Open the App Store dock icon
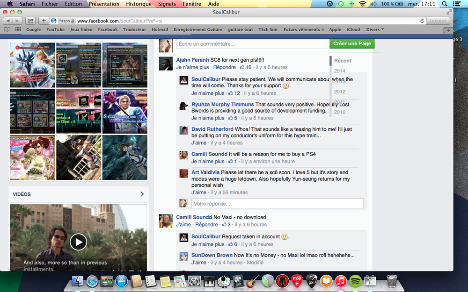 point(122,281)
